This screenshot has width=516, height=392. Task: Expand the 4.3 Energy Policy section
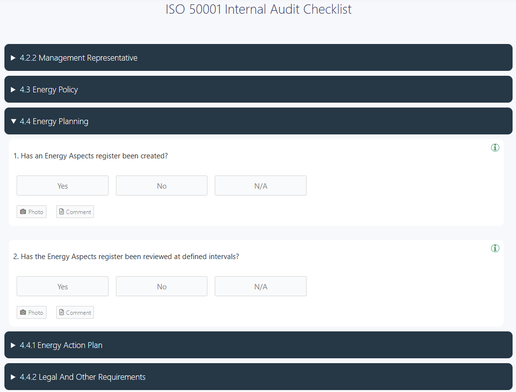[258, 89]
